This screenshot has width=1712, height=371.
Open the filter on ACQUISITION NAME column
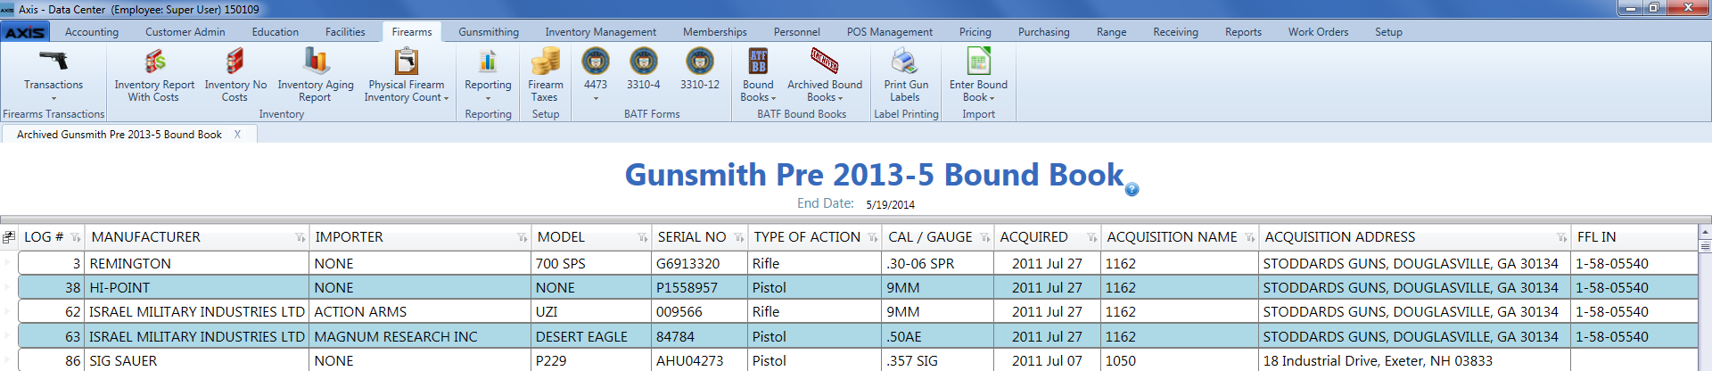click(x=1250, y=238)
